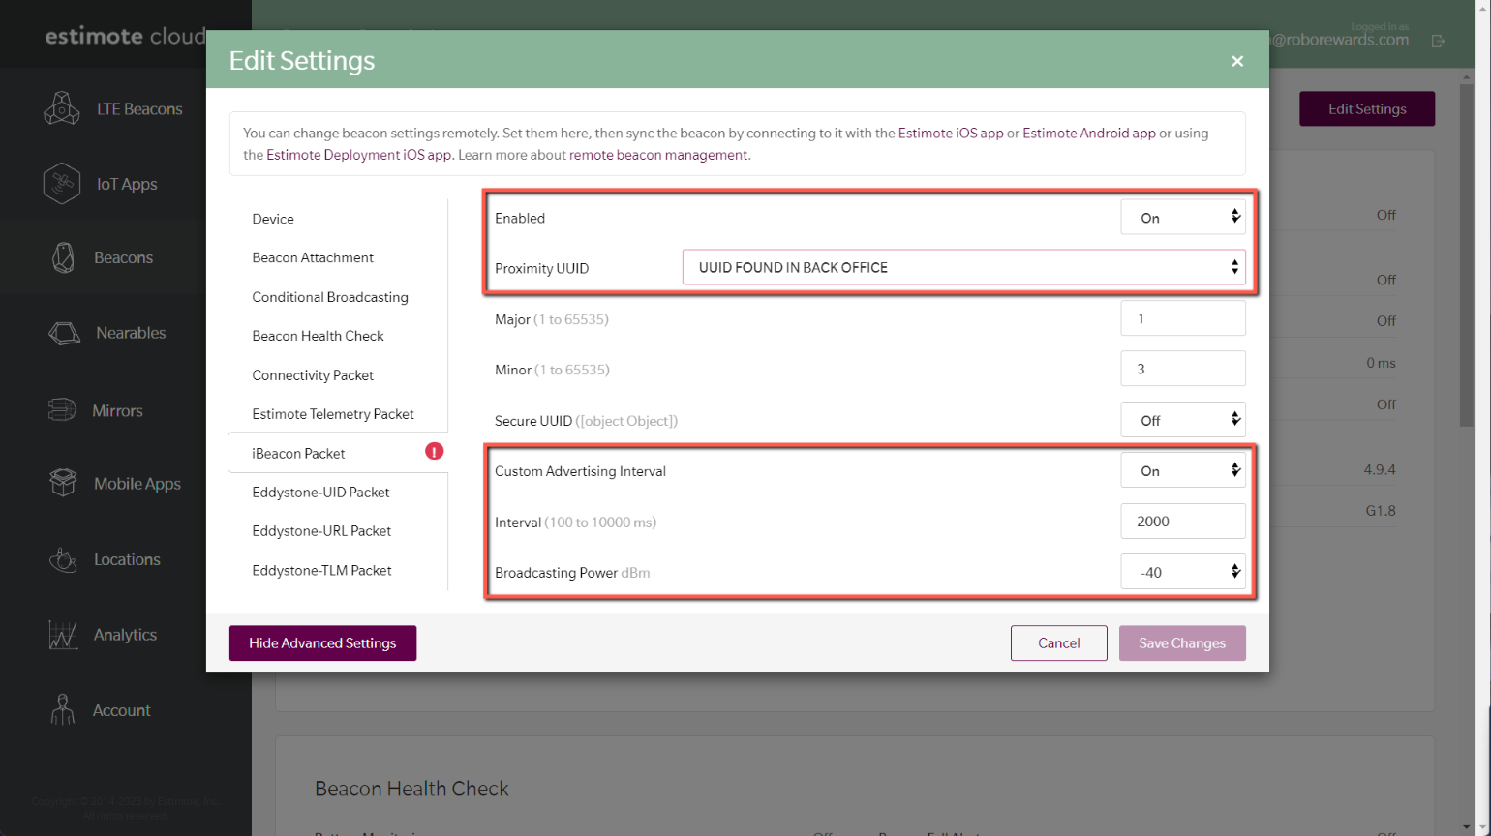Toggle the Enabled On dropdown

(x=1183, y=217)
